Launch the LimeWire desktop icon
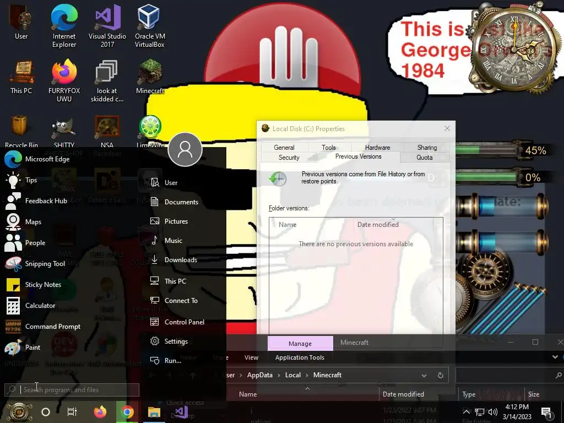564x423 pixels. coord(150,131)
